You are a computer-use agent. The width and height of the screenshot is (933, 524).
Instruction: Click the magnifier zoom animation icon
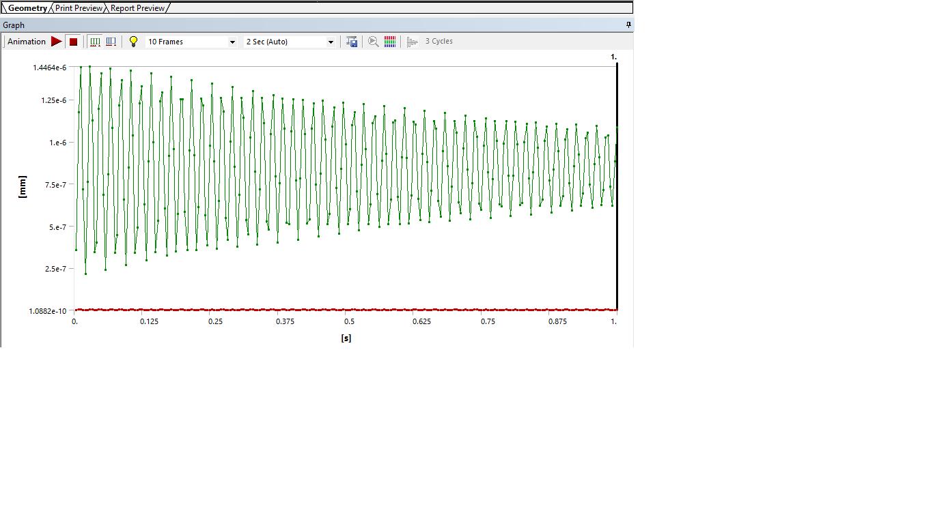[x=374, y=42]
